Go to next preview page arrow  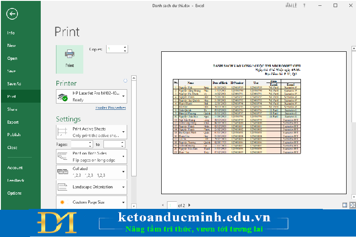pyautogui.click(x=189, y=205)
